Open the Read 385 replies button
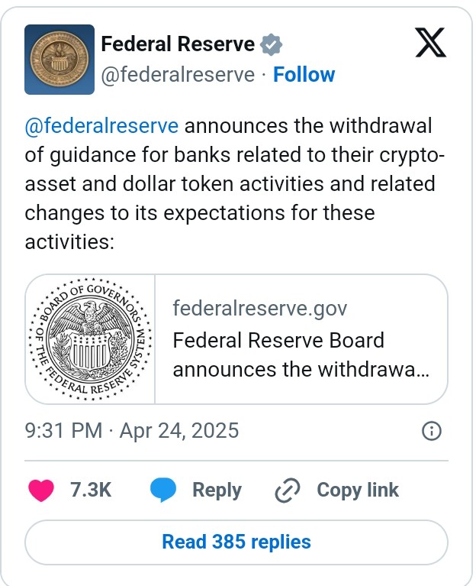The width and height of the screenshot is (476, 586). tap(236, 542)
